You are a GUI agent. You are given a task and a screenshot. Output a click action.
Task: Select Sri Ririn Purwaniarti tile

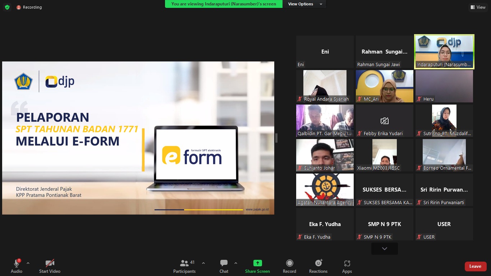coord(444,190)
